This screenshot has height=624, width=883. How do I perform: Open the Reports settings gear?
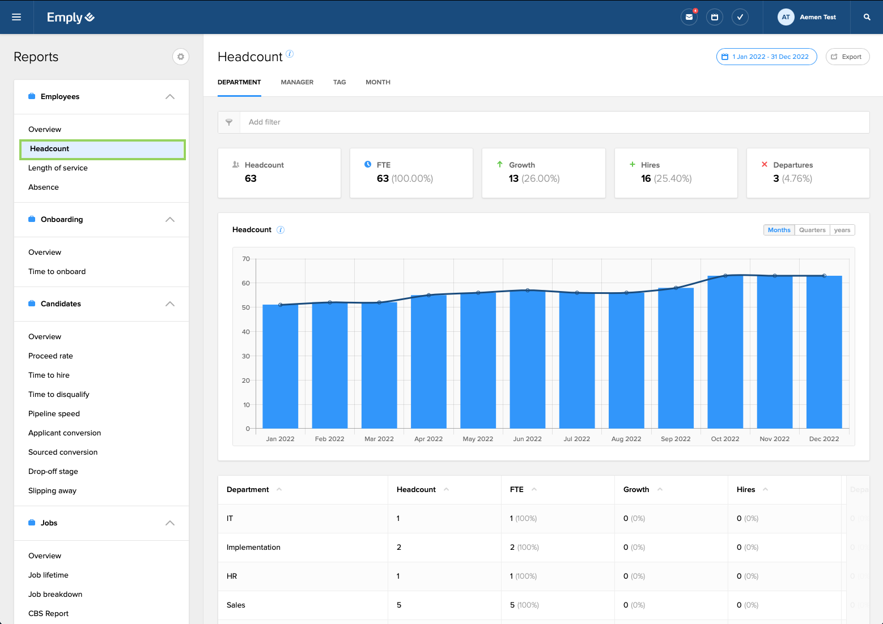[181, 57]
